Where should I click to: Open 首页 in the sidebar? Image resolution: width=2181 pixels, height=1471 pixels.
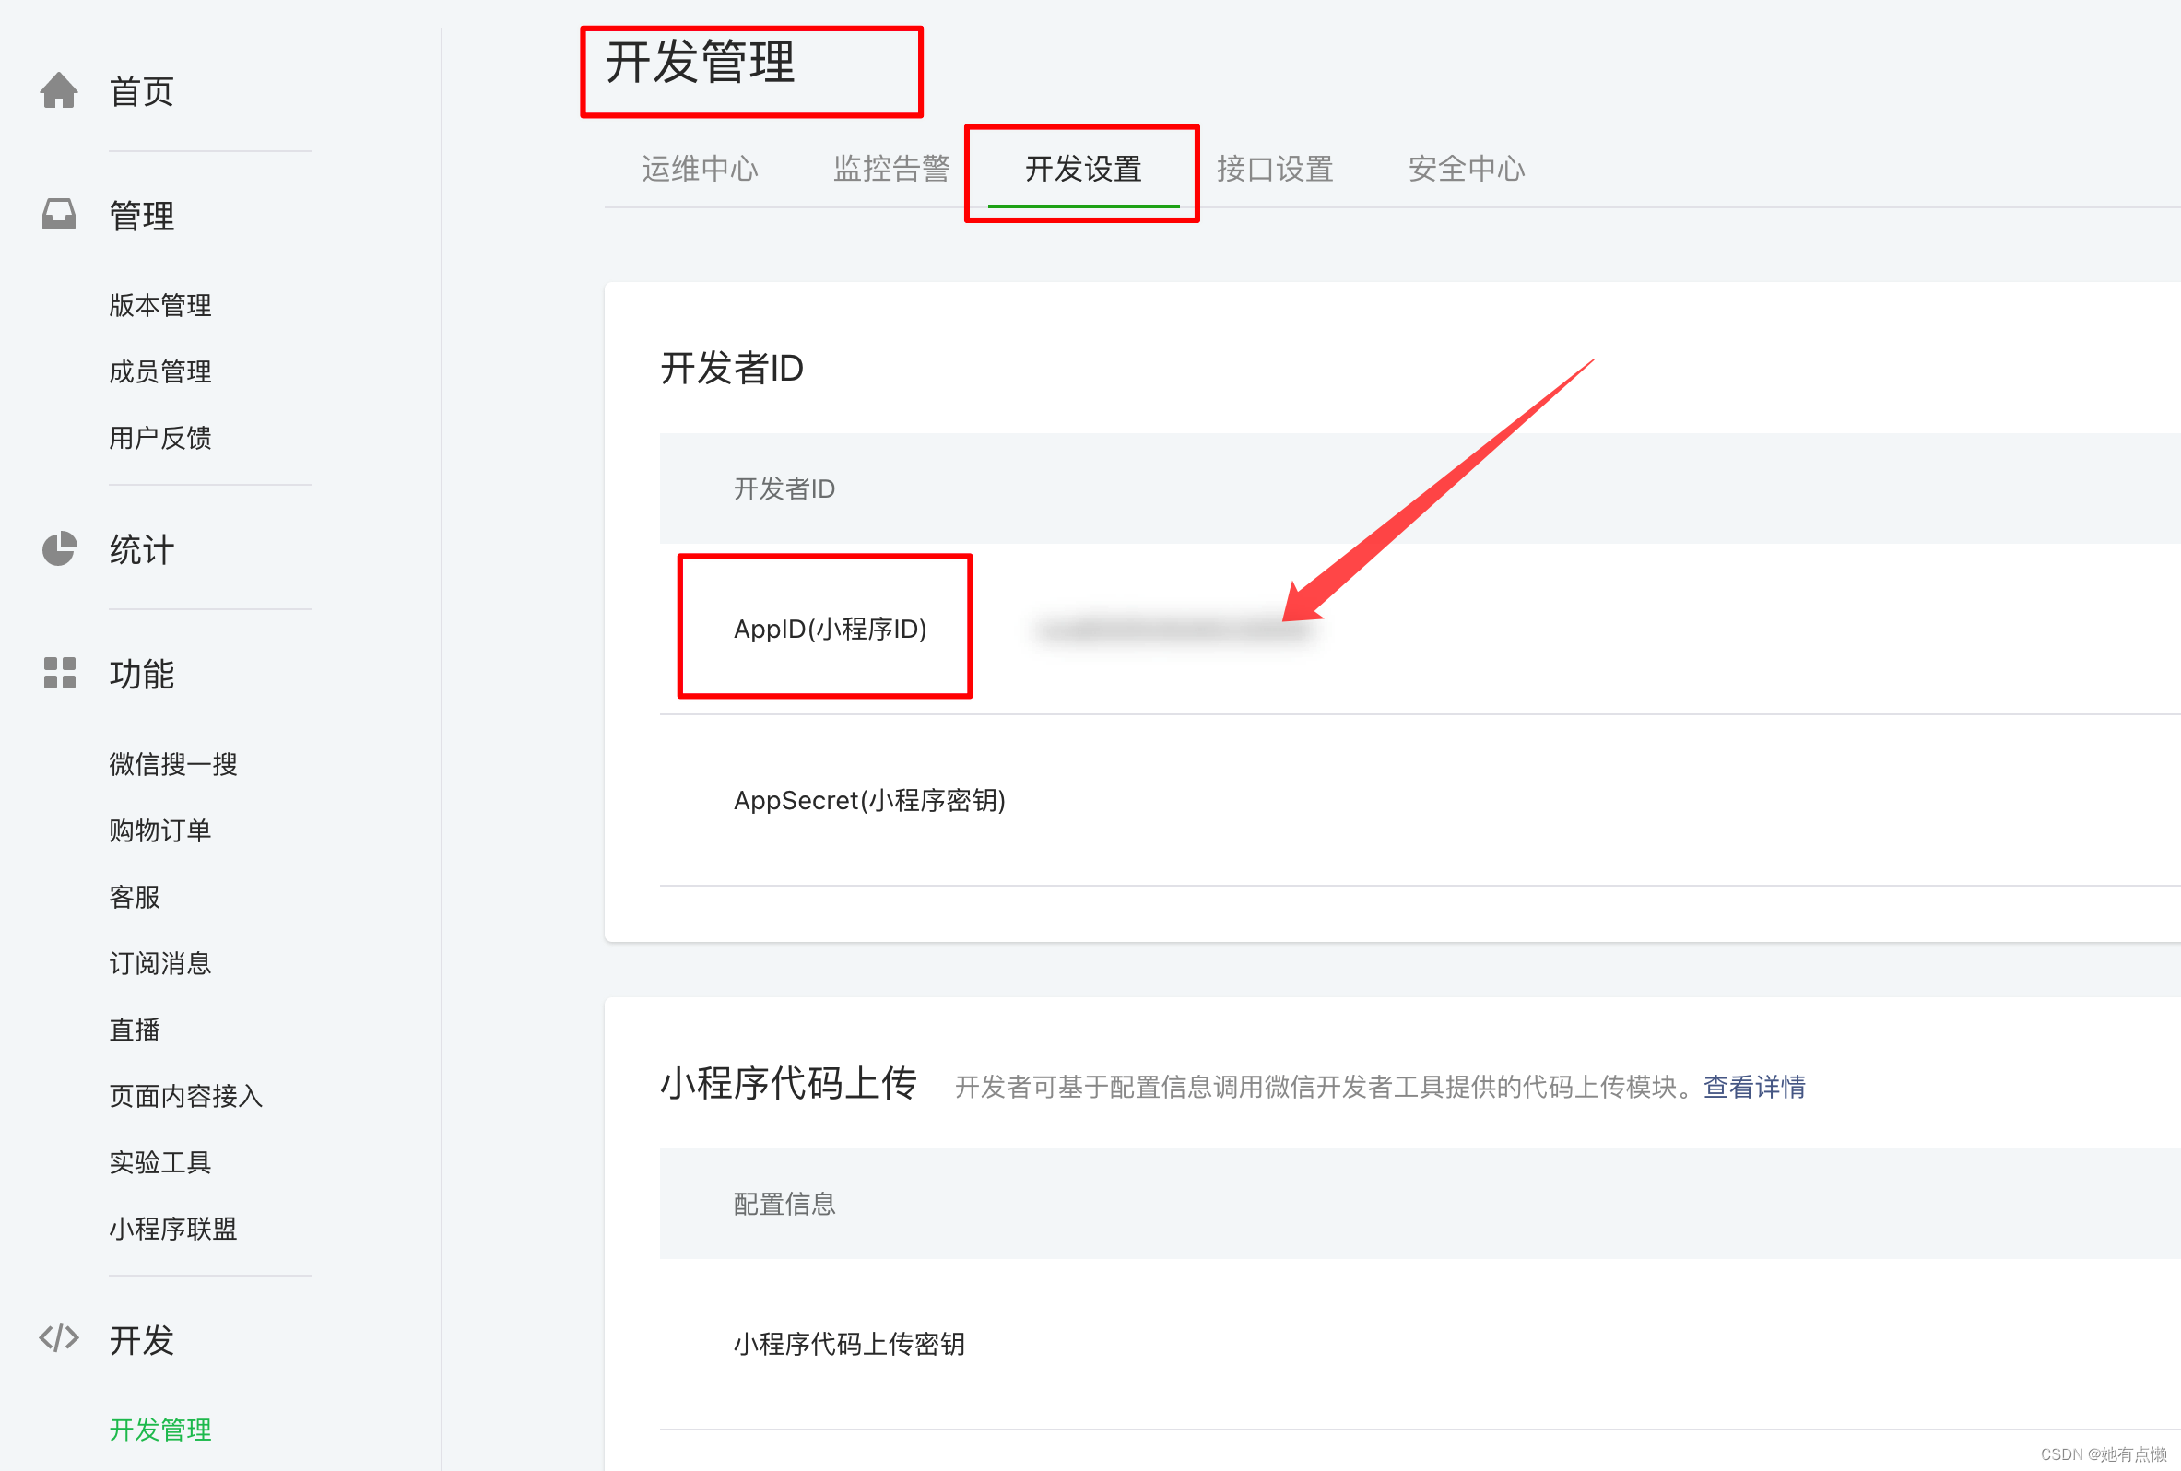[x=142, y=92]
